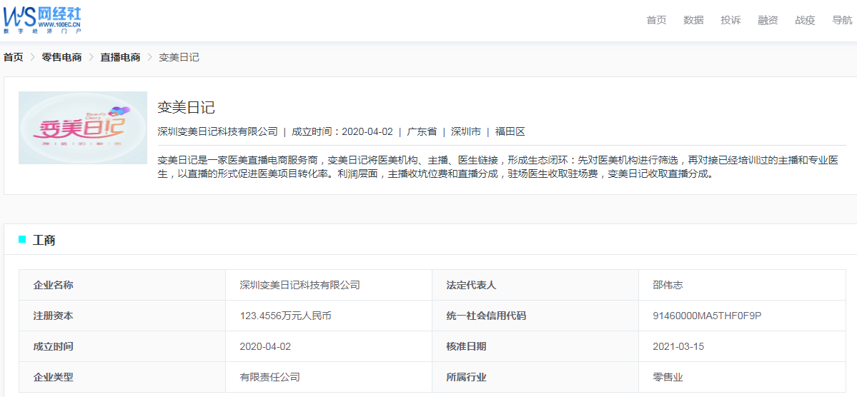The image size is (857, 397).
Task: Click the 变美日记 company logo thumbnail
Action: 83,128
